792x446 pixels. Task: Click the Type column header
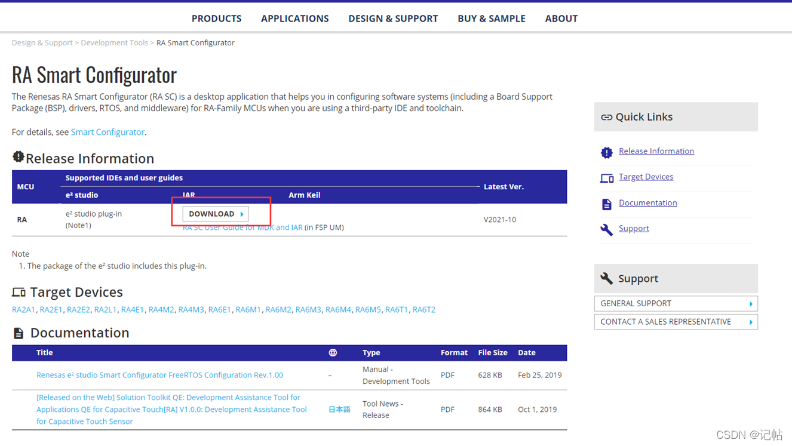[x=372, y=353]
